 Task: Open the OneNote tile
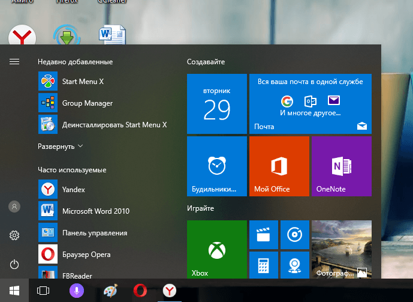(x=340, y=166)
